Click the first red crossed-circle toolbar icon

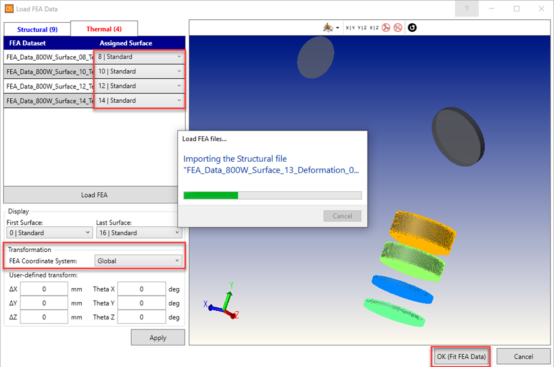(x=386, y=28)
